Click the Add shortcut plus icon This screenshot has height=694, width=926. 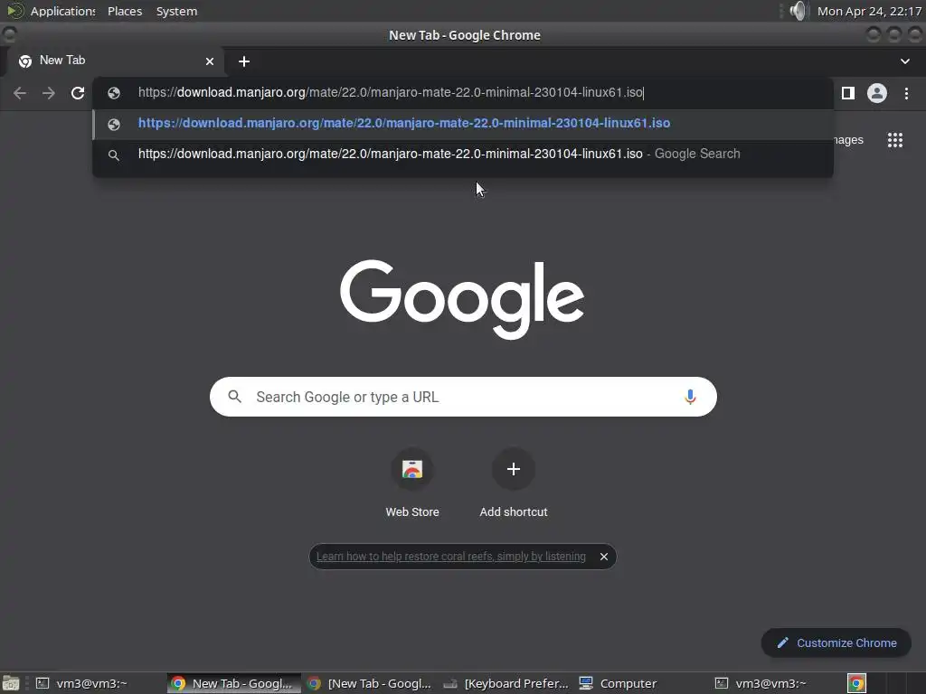514,469
